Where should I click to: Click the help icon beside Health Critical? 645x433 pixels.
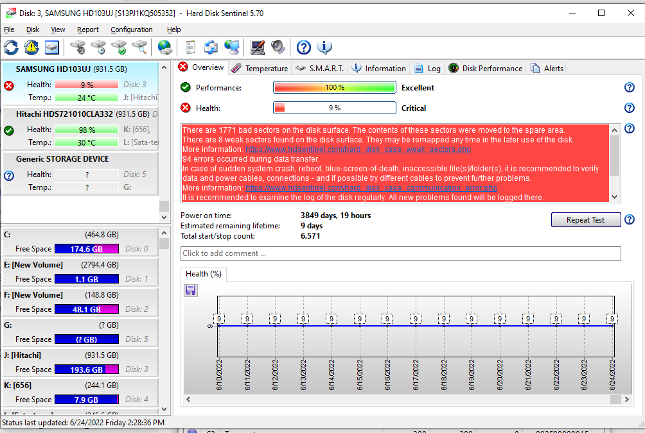coord(630,108)
